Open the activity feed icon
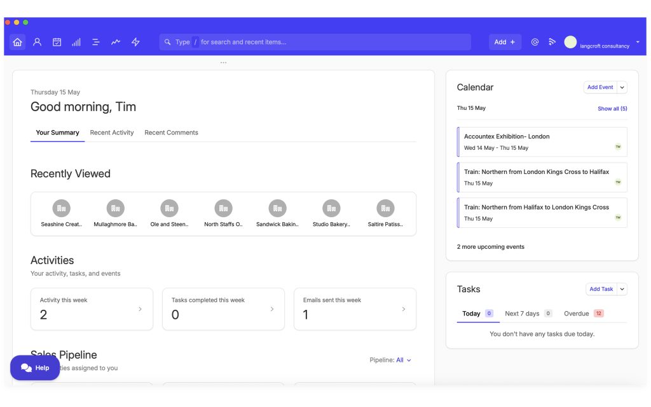Image resolution: width=651 pixels, height=407 pixels. [x=552, y=42]
